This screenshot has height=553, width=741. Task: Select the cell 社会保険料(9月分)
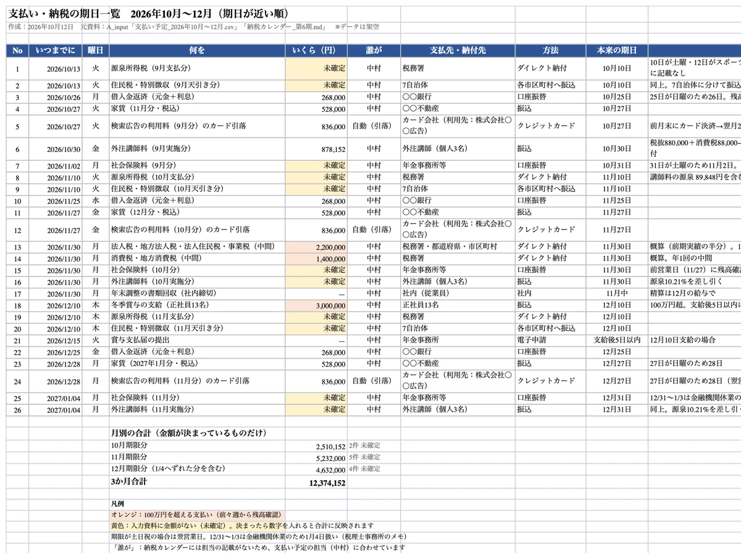pos(197,166)
